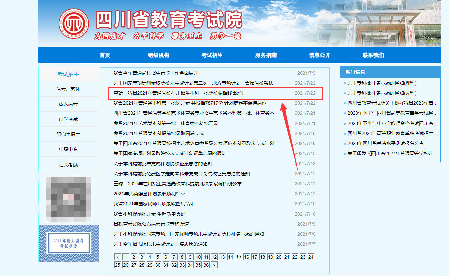
Task: Select 社会考试 in the sidebar
Action: coord(68,165)
